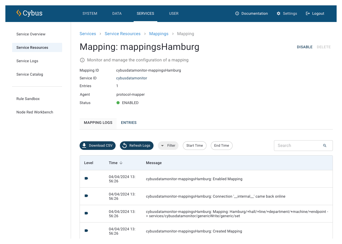The image size is (342, 244).
Task: Open the DATA menu in top navigation
Action: (117, 13)
